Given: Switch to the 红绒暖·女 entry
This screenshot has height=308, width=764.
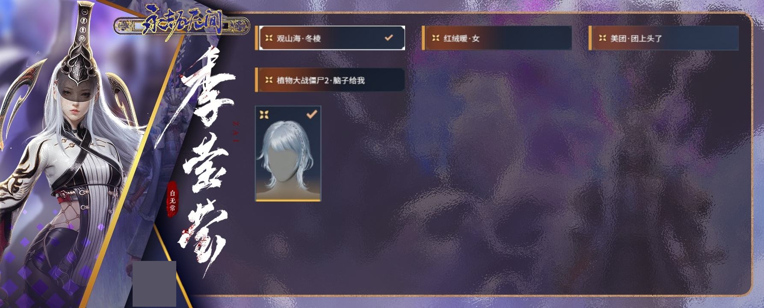Looking at the screenshot, I should 497,38.
